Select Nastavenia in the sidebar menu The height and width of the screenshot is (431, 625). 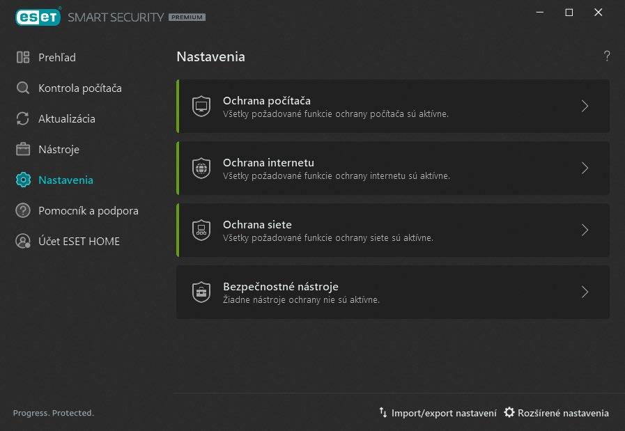pos(65,180)
